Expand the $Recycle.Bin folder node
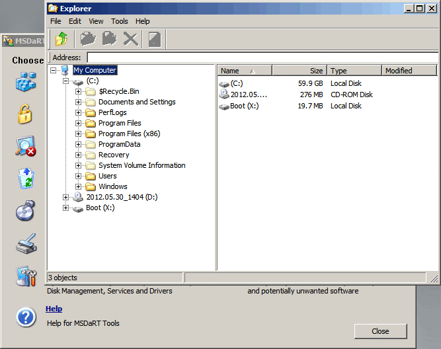This screenshot has width=441, height=349. pos(78,92)
